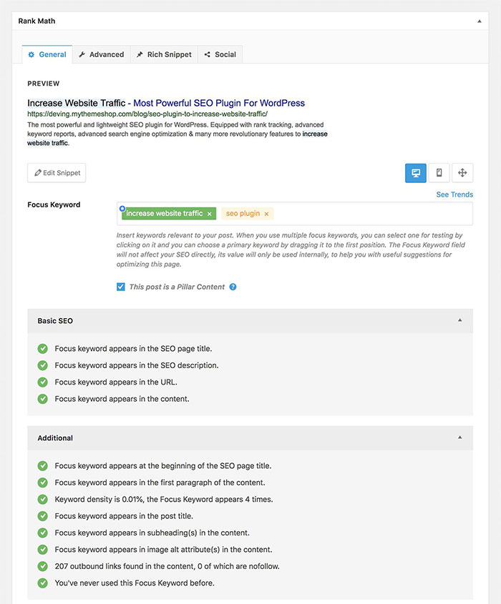Click the Edit Snippet button
This screenshot has width=501, height=604.
point(57,173)
